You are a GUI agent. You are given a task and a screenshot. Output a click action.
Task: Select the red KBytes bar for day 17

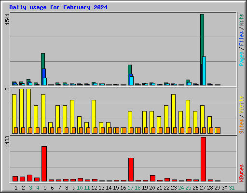(x=131, y=169)
